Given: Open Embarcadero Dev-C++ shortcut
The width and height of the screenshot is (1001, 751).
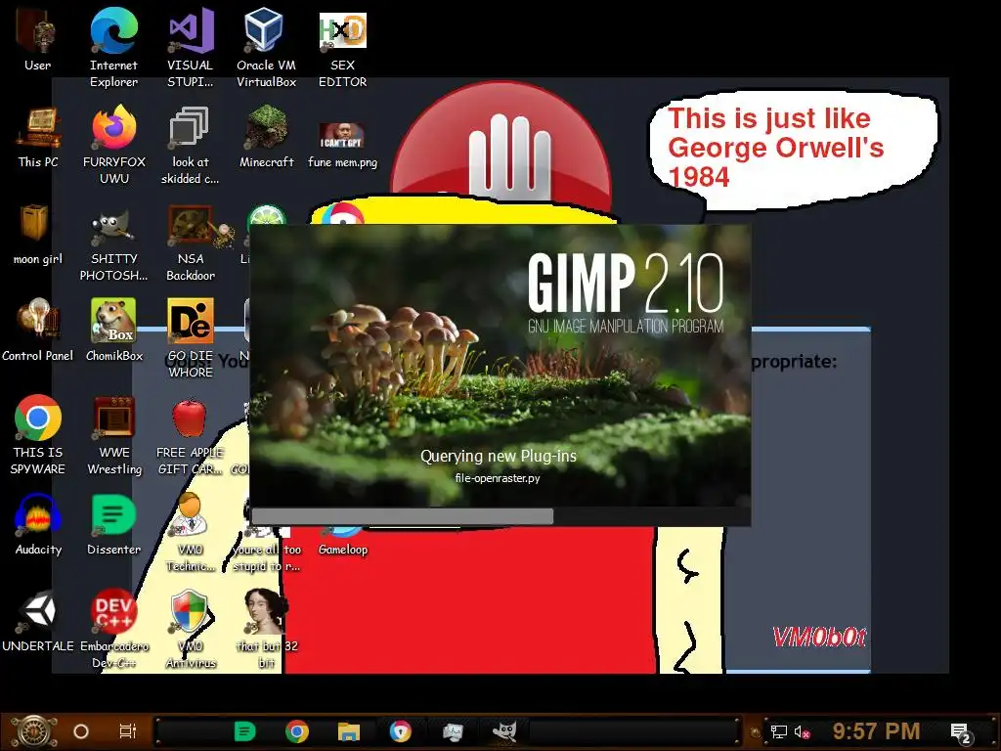Looking at the screenshot, I should click(x=113, y=629).
